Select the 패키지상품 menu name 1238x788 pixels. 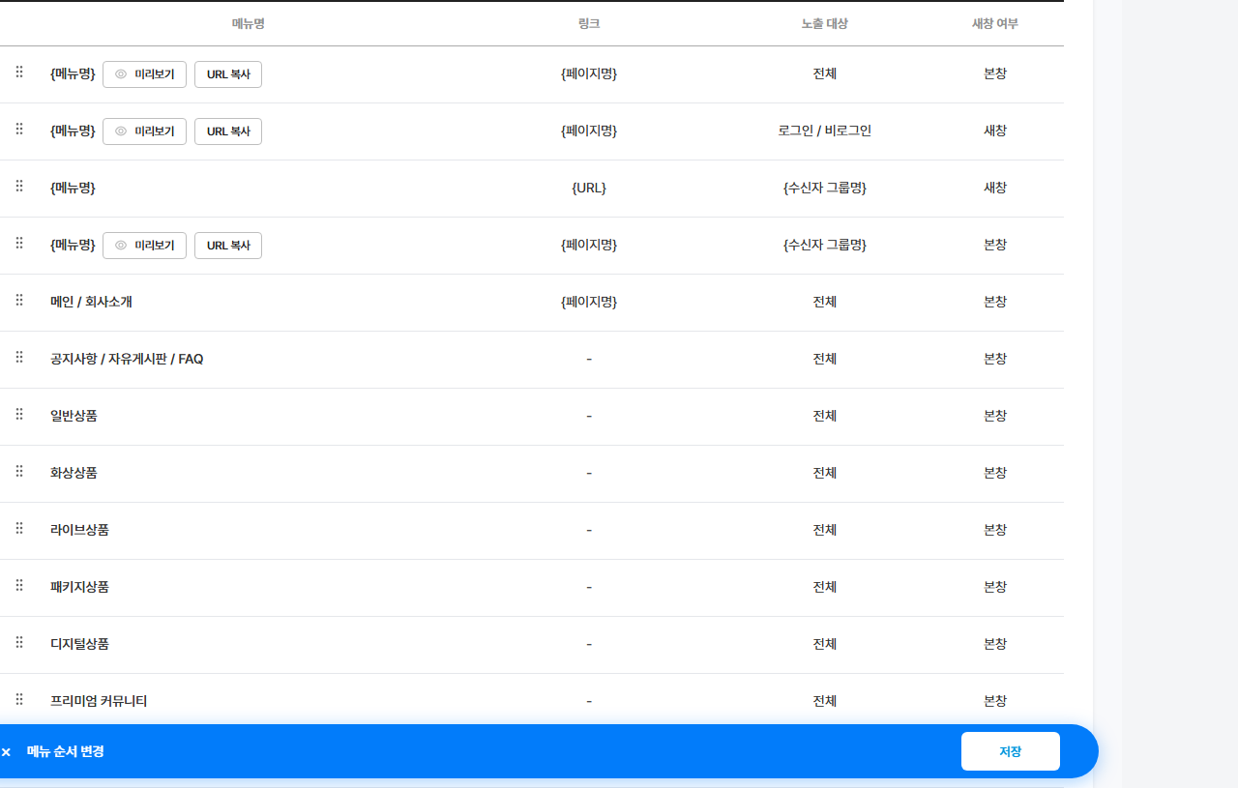(x=79, y=587)
